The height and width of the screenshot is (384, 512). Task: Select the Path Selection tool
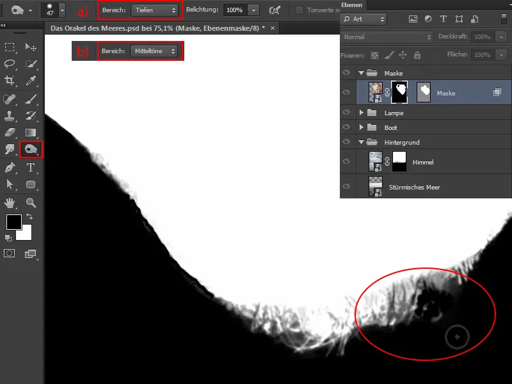point(10,184)
